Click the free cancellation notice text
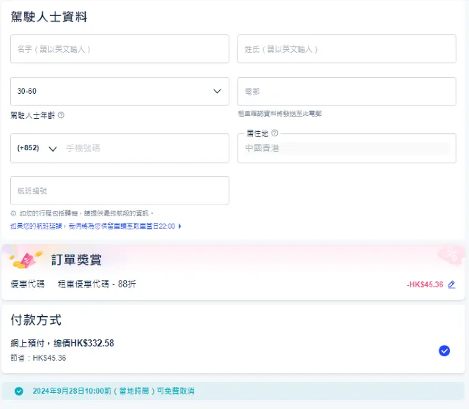Screen dimensions: 469x409 114,391
